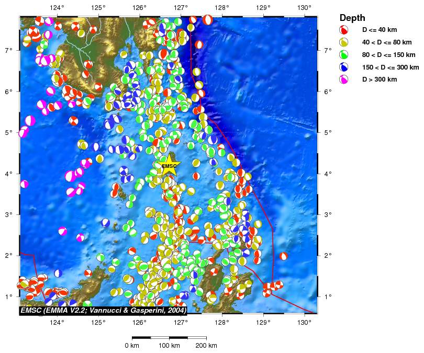Click the green 80 < D <= 150 km legend icon
424x353 pixels.
click(344, 55)
